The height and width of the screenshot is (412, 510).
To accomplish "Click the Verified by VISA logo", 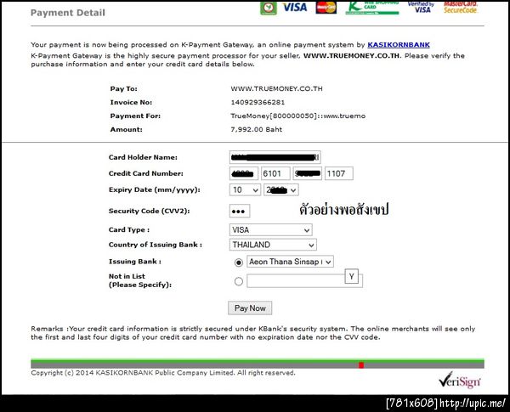I will click(421, 7).
